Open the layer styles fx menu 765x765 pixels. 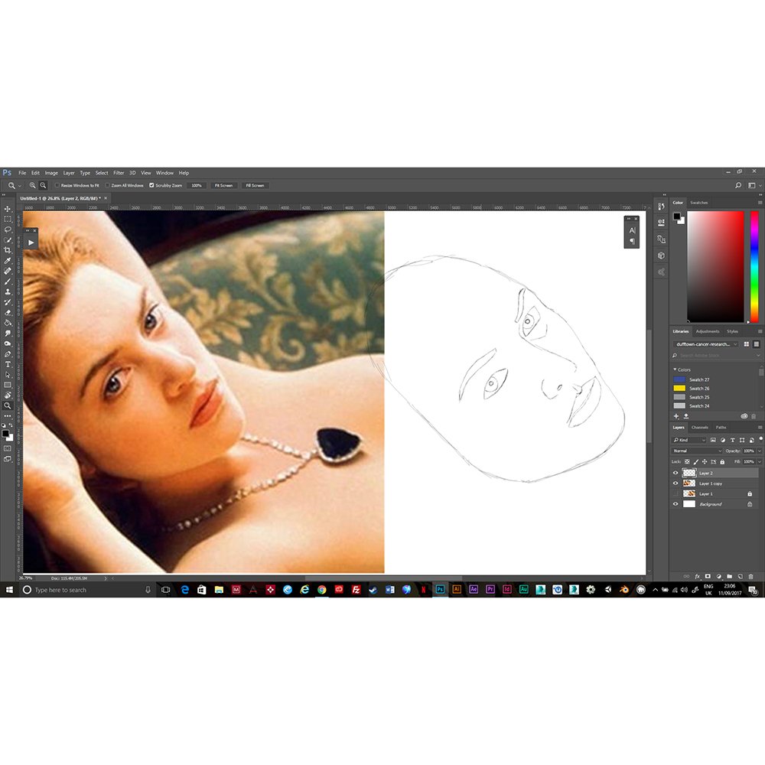(697, 576)
